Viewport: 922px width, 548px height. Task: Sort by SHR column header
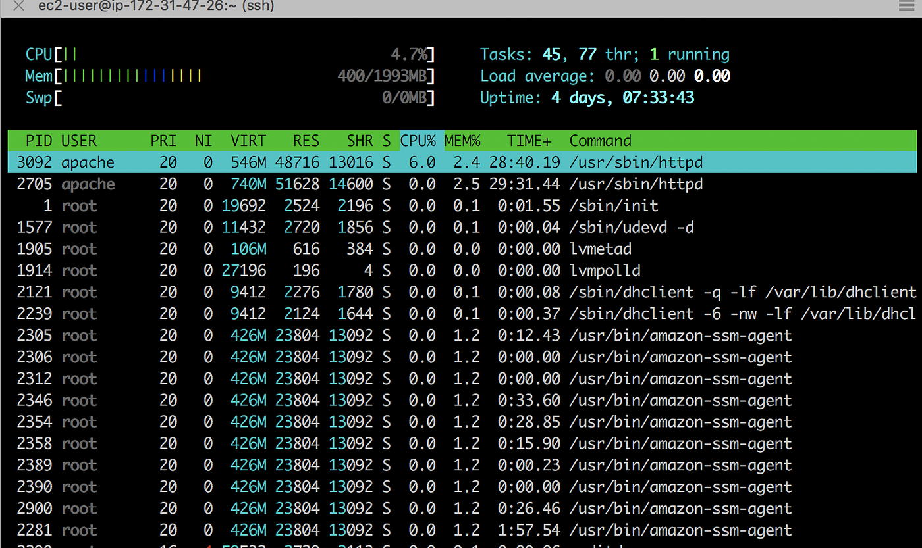tap(360, 141)
